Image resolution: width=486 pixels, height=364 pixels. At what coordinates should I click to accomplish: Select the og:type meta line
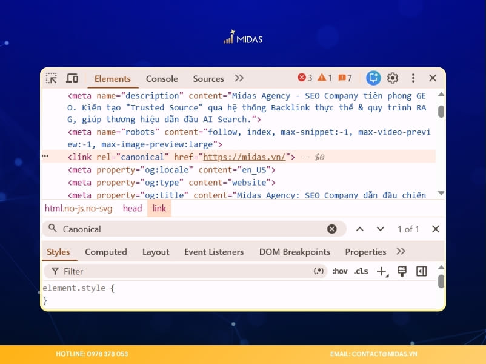point(171,183)
